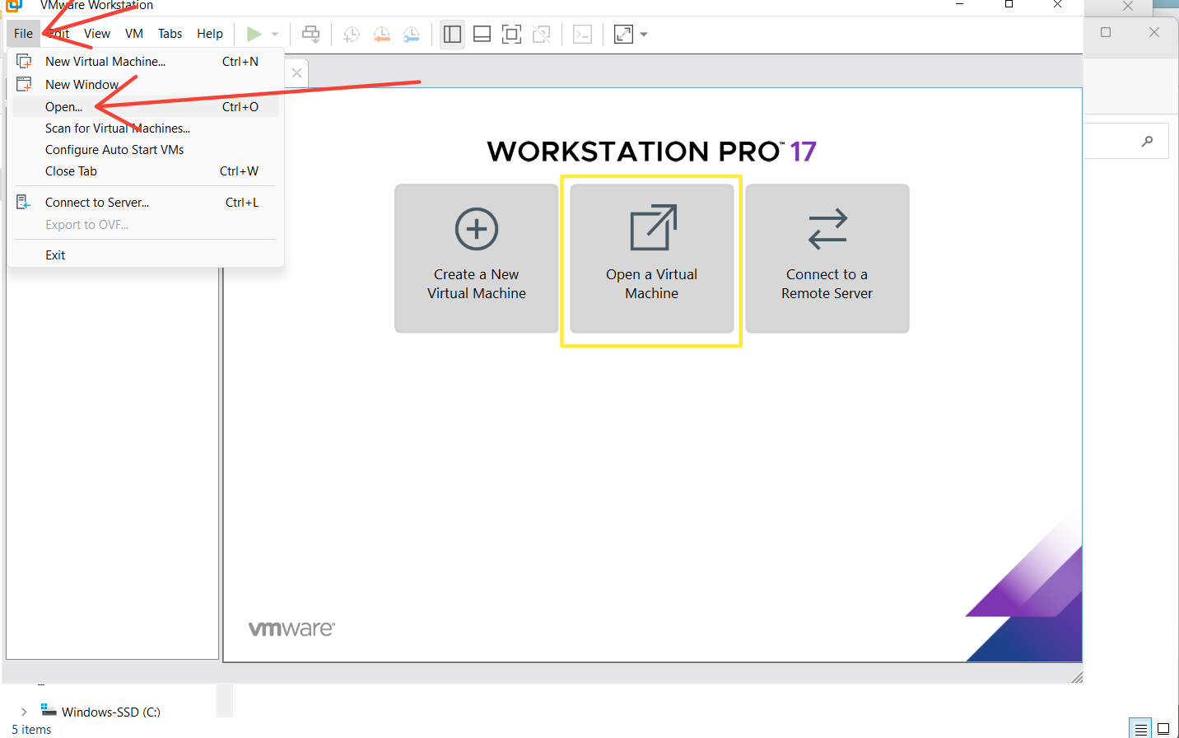Open the stretch options dropdown arrow
Viewport: 1179px width, 738px height.
644,35
